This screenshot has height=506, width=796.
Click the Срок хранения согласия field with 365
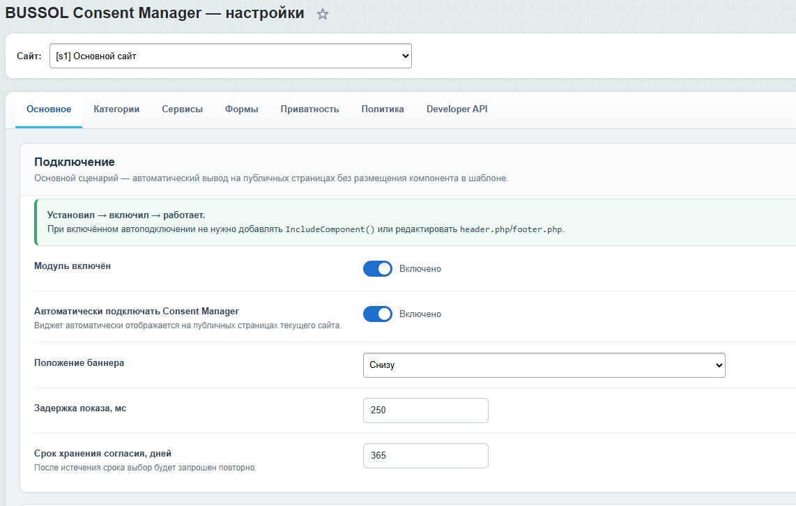pyautogui.click(x=426, y=455)
